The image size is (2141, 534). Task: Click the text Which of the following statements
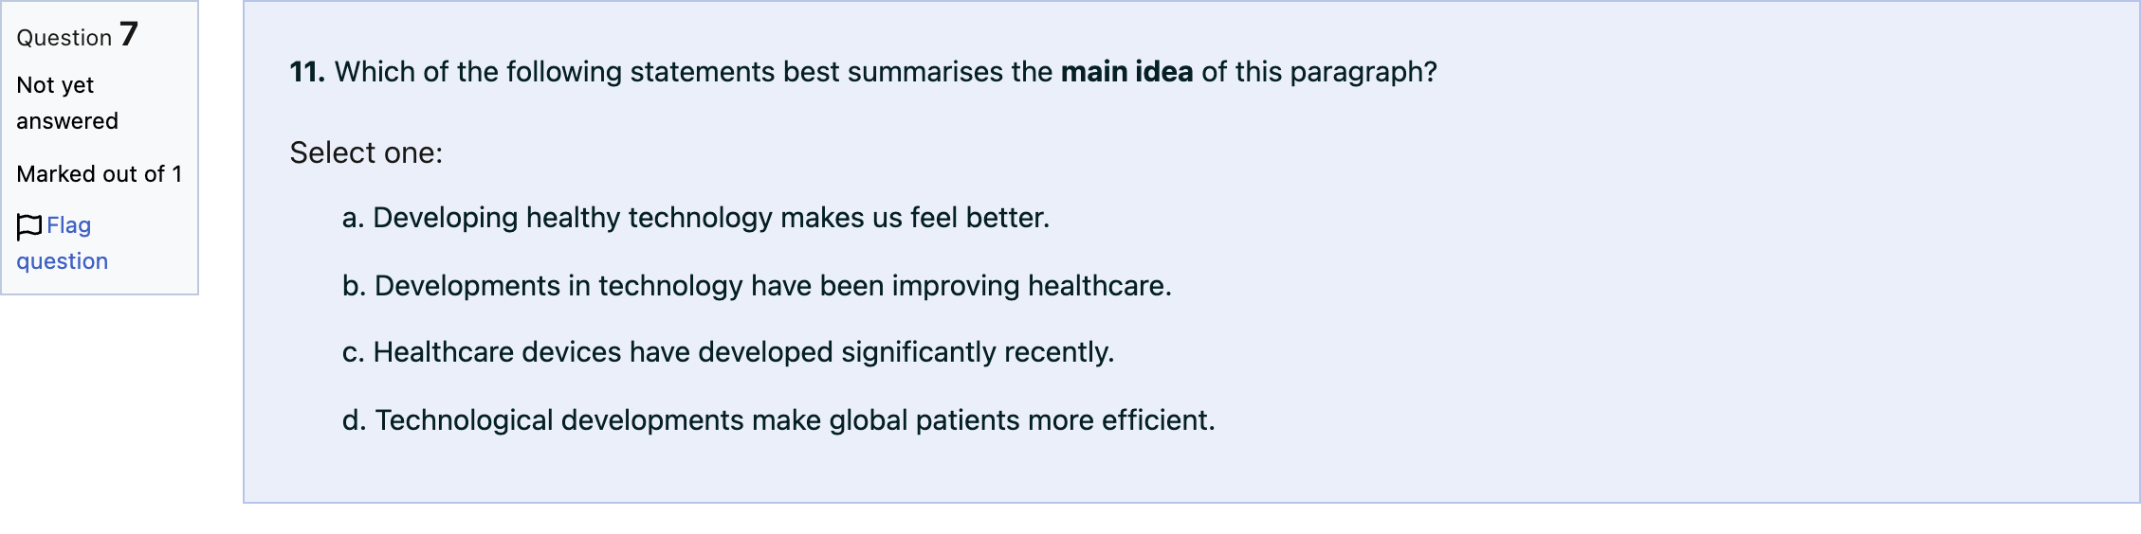coord(558,72)
